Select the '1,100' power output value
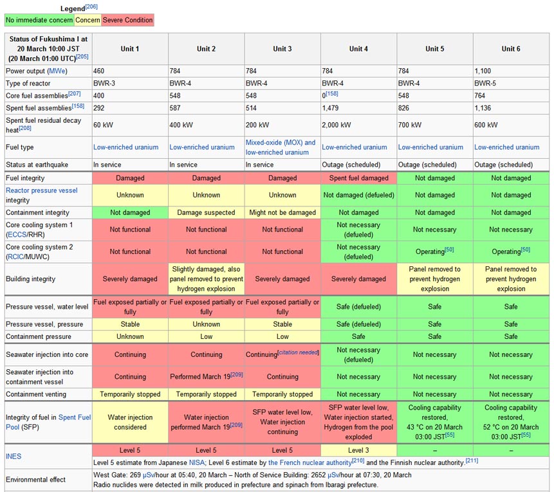554x492 pixels. 483,71
